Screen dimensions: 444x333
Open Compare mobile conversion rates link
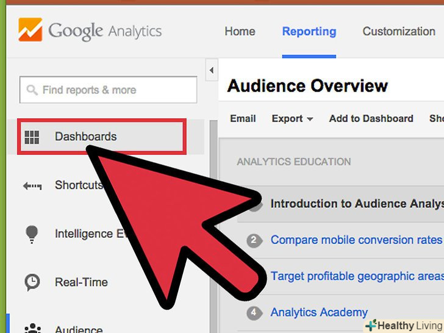[357, 240]
